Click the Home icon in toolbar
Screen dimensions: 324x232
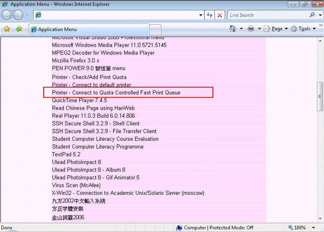232,29
